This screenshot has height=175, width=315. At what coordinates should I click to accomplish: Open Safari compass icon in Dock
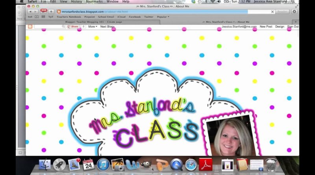click(191, 165)
